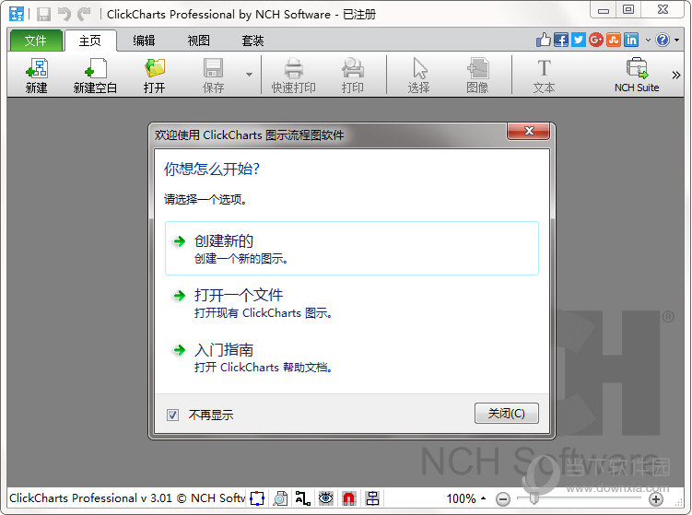Click the Redo arrow in title bar
Image resolution: width=692 pixels, height=515 pixels.
tap(84, 14)
